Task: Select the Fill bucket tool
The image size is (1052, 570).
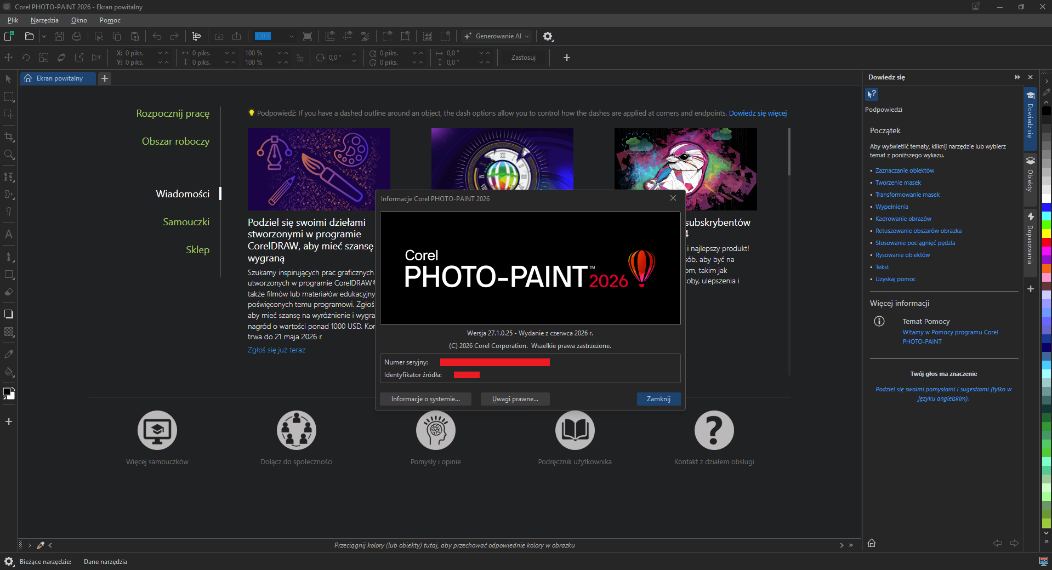Action: click(x=9, y=372)
